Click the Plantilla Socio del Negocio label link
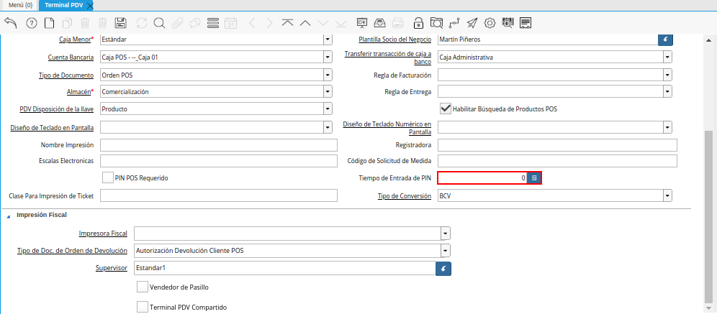The width and height of the screenshot is (717, 314). 395,40
